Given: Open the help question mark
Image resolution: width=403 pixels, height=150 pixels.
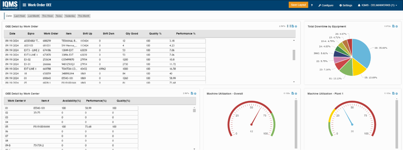Looking at the screenshot, I should [x=312, y=5].
